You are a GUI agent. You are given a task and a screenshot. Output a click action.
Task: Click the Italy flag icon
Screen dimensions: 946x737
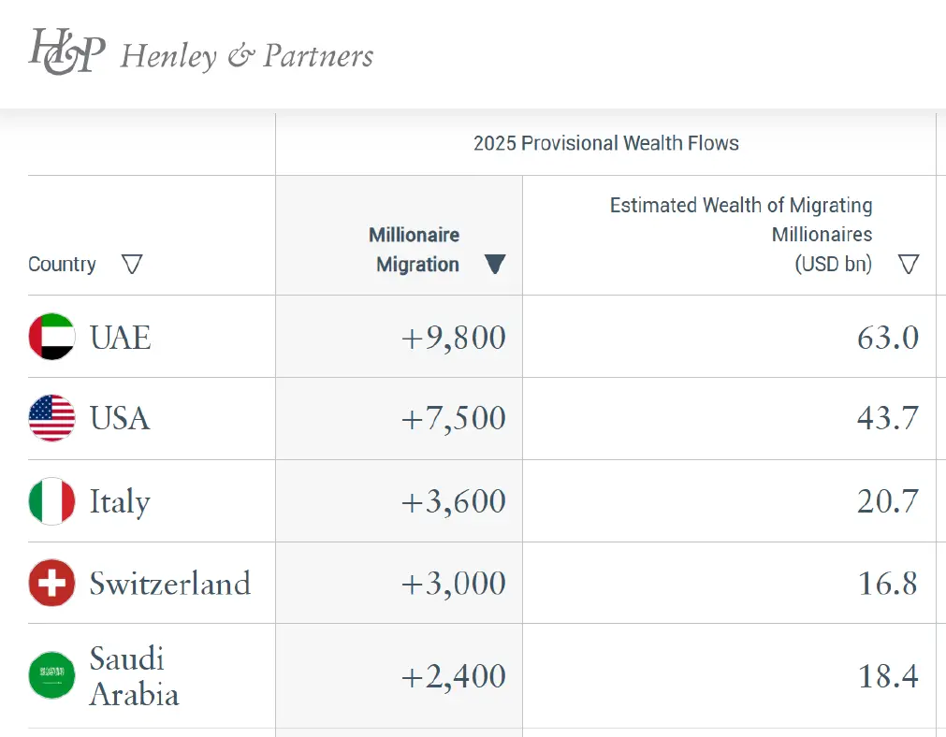pyautogui.click(x=51, y=501)
